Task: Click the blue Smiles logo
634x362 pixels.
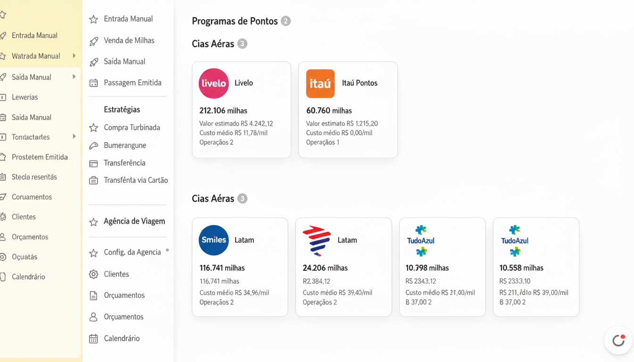Action: click(x=214, y=240)
